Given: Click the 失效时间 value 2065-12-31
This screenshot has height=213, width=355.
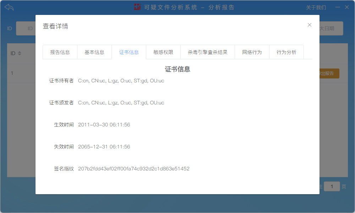Looking at the screenshot, I should [104, 147].
